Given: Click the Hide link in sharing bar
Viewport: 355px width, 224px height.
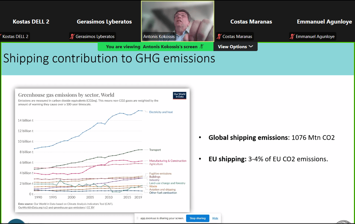Looking at the screenshot, I should coord(215,218).
